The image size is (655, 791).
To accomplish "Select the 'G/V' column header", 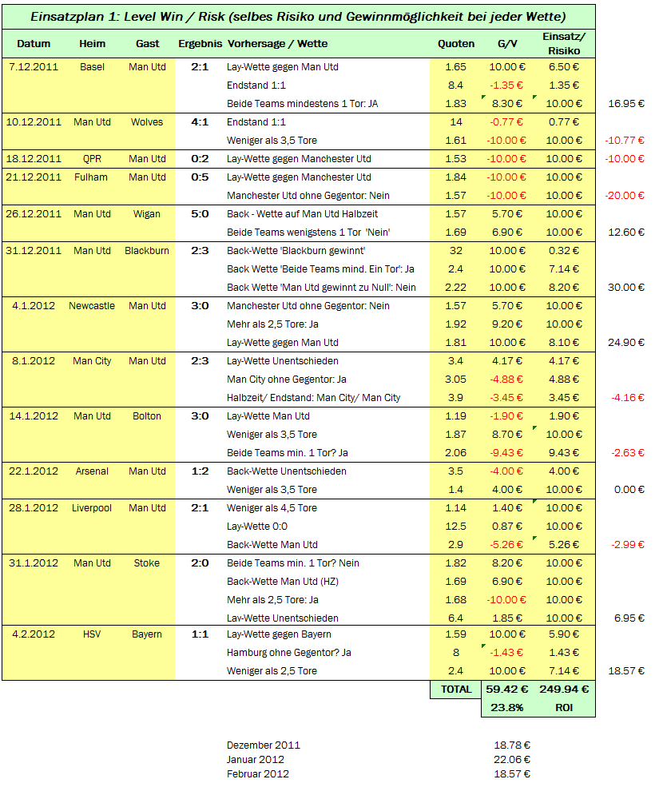I will (507, 44).
